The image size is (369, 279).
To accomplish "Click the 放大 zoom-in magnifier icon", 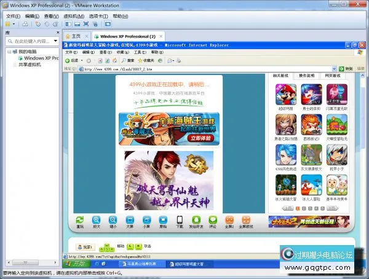I will (97, 220).
